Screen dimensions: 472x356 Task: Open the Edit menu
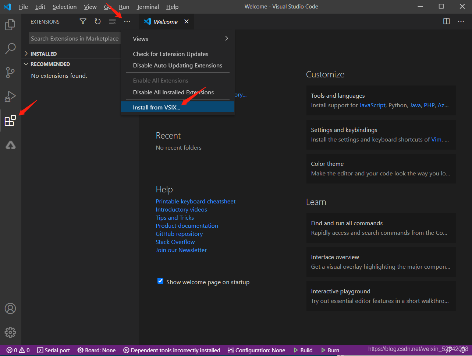(x=40, y=7)
